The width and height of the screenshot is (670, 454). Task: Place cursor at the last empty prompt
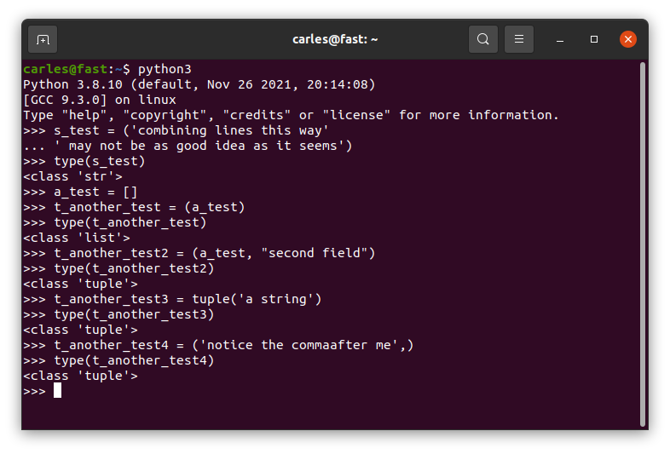point(57,390)
